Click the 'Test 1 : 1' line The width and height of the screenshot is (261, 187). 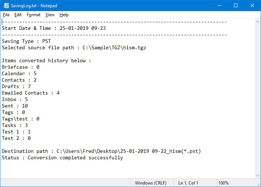coord(16,132)
